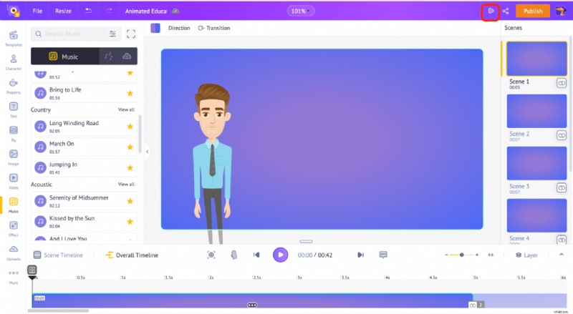Click the Animaker logo home icon
The width and height of the screenshot is (573, 314).
[x=13, y=11]
